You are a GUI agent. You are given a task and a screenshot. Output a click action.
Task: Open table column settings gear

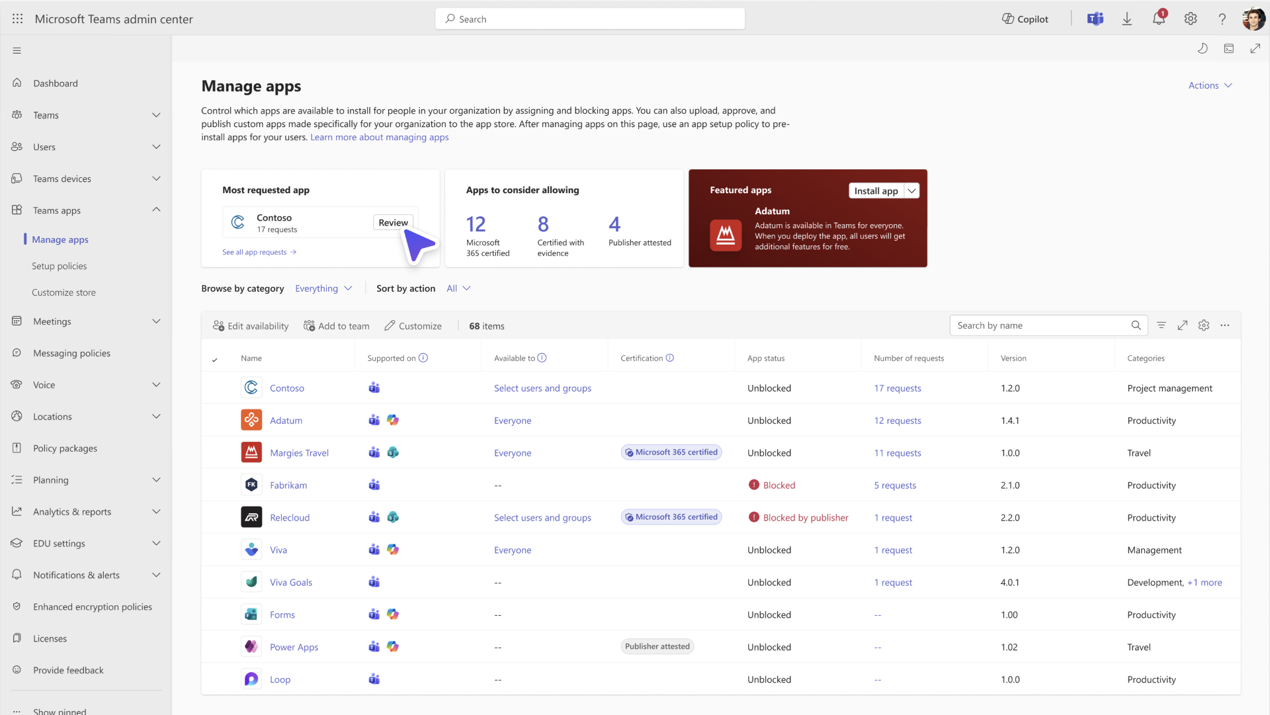1204,325
